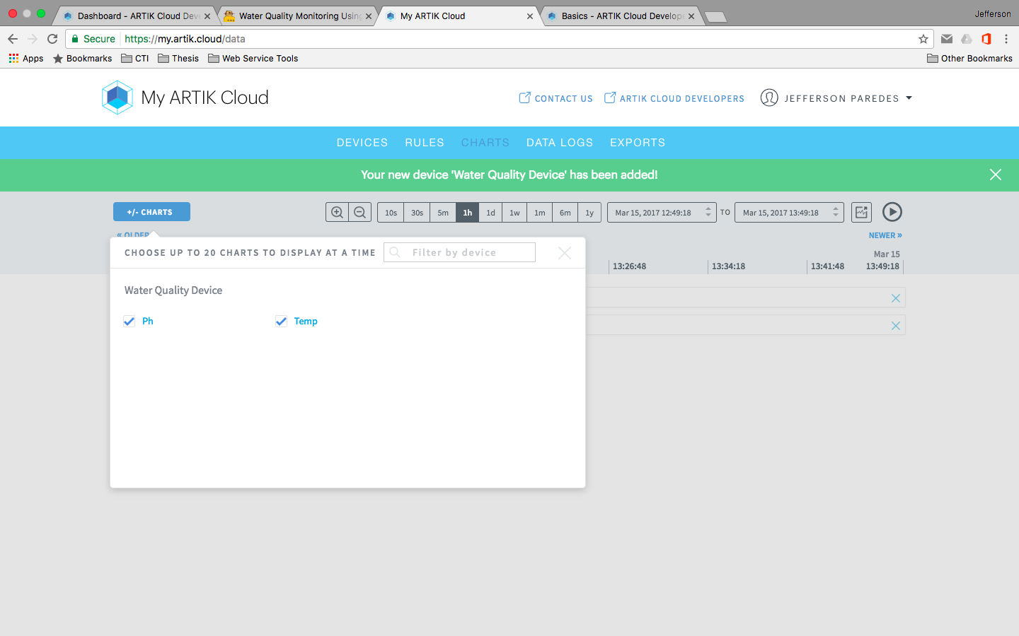This screenshot has width=1019, height=636.
Task: Open Other Bookmarks folder
Action: 969,59
